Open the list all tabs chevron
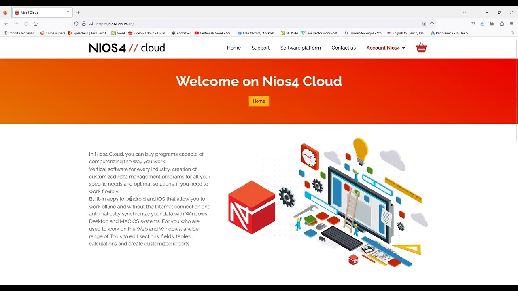This screenshot has height=291, width=518. (465, 13)
